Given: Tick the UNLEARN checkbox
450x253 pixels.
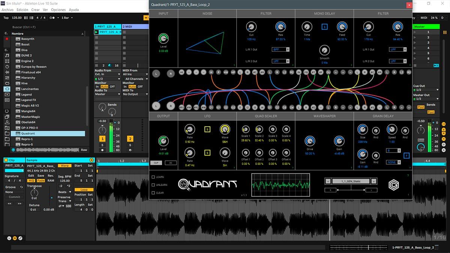Looking at the screenshot, I should pyautogui.click(x=153, y=185).
